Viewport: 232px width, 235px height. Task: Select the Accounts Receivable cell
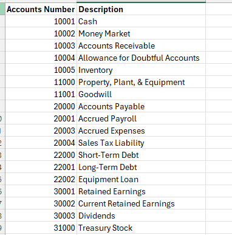point(141,46)
